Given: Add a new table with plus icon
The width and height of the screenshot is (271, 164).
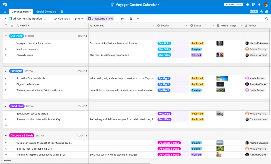Looking at the screenshot, I should (x=62, y=12).
